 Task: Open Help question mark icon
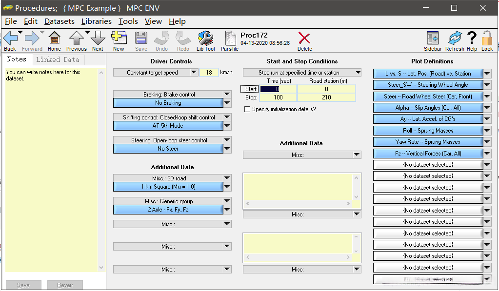coord(472,38)
